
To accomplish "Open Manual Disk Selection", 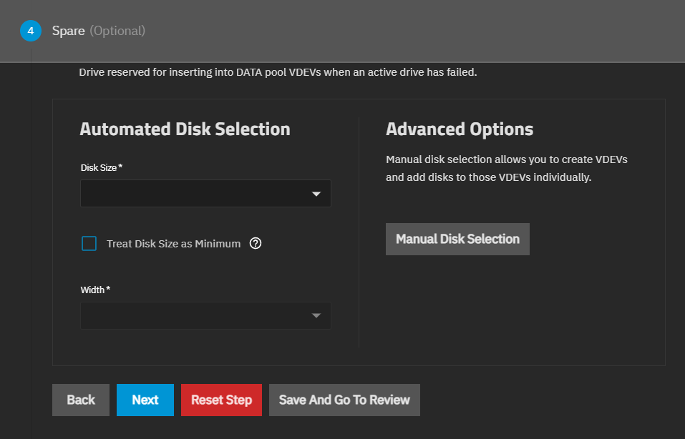I will click(x=457, y=239).
